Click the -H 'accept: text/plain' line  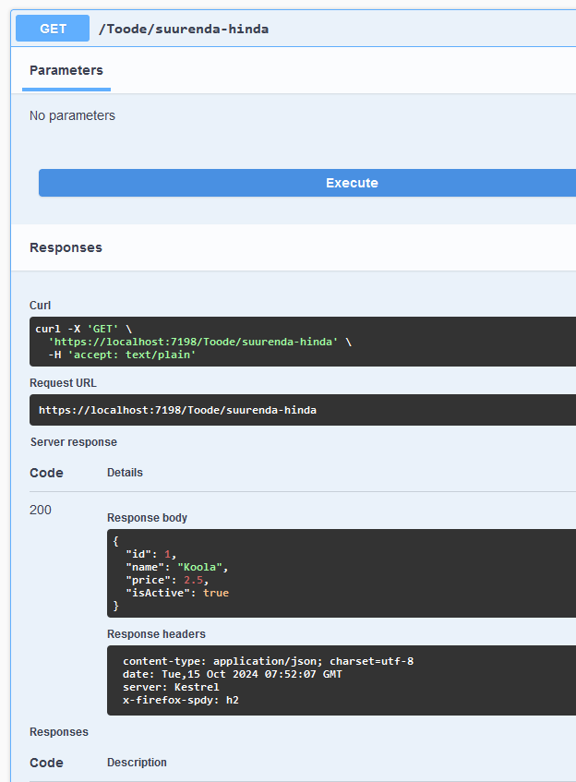[122, 355]
